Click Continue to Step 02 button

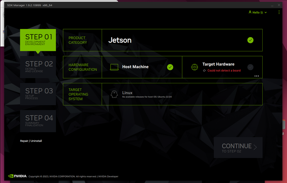click(238, 148)
